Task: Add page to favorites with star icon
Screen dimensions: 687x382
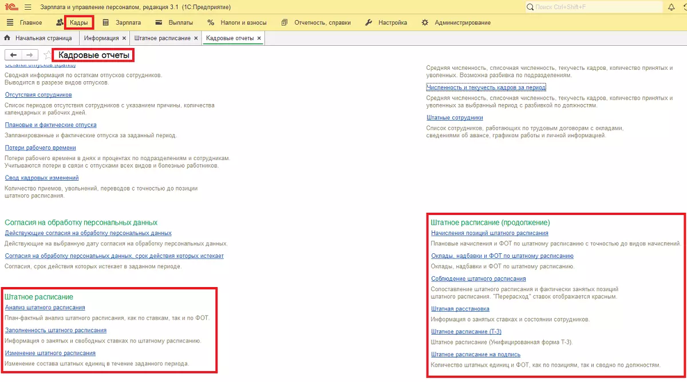Action: click(x=47, y=55)
